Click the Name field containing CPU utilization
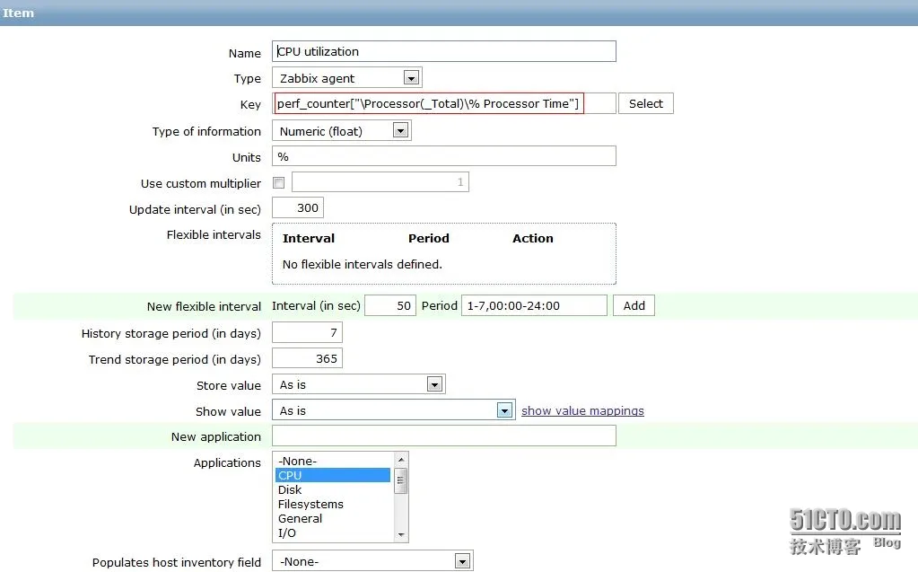This screenshot has width=918, height=572. pyautogui.click(x=444, y=51)
